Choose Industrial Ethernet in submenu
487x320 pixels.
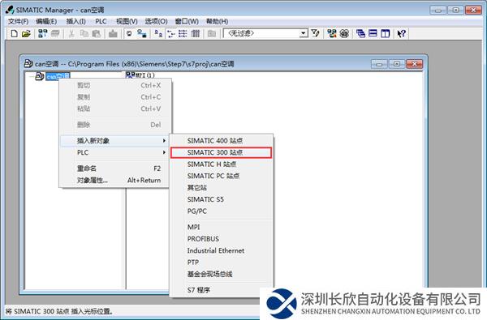coord(216,250)
